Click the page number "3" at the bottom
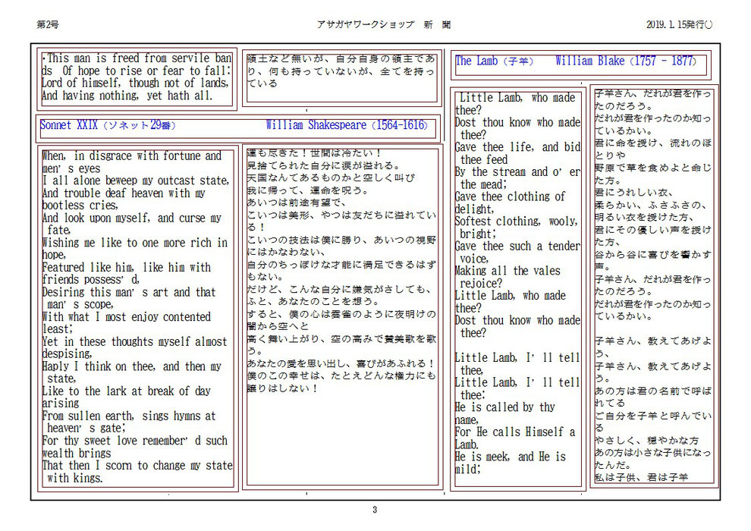 click(375, 510)
